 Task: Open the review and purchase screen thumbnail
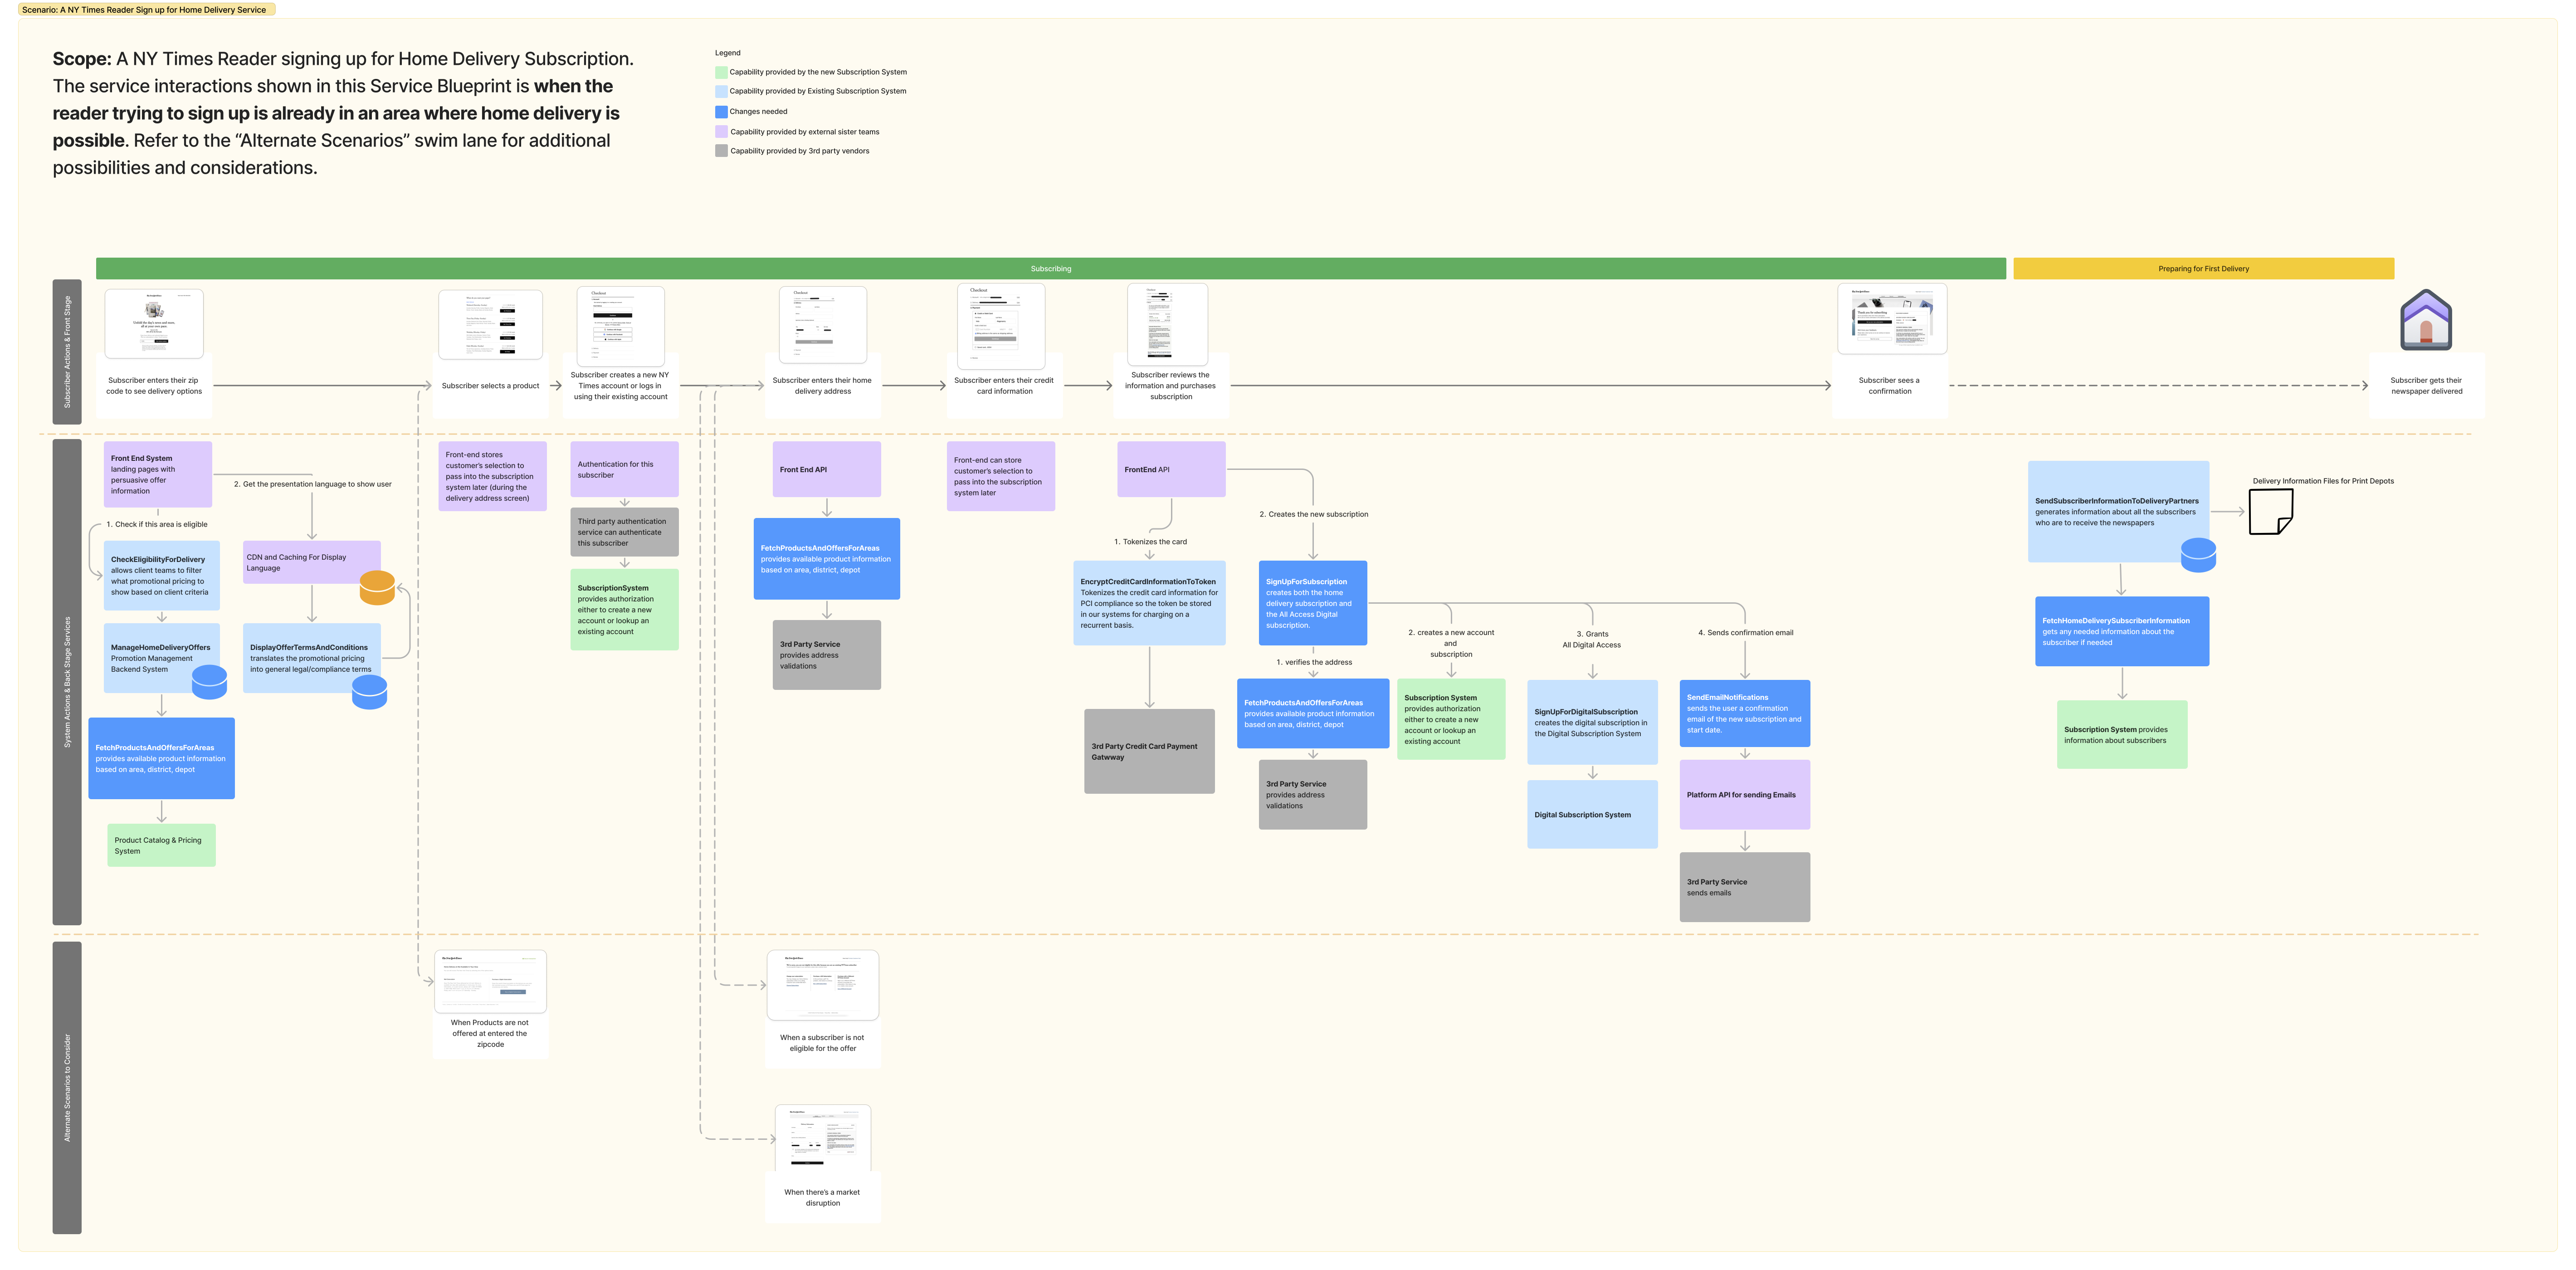click(x=1167, y=324)
